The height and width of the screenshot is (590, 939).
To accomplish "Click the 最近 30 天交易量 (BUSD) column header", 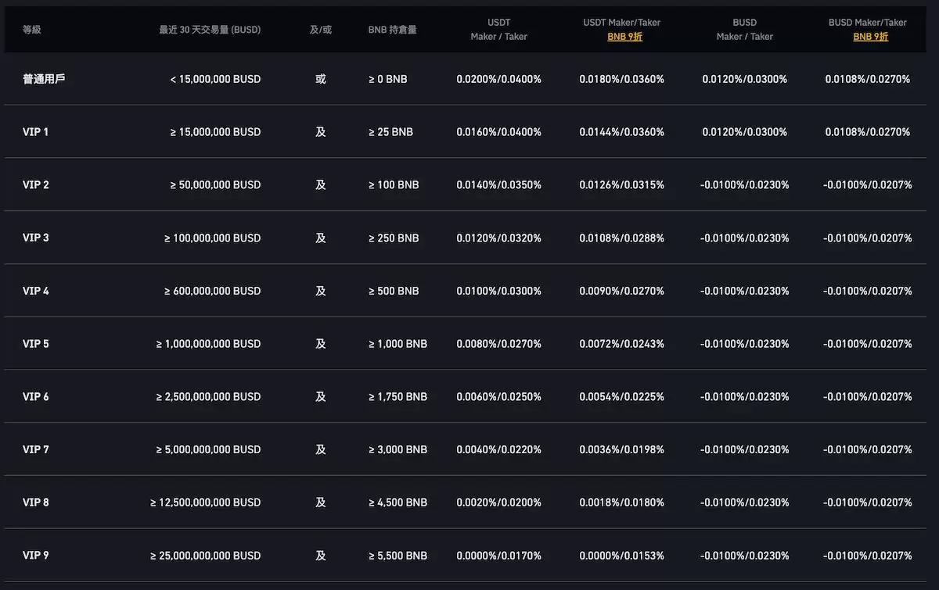I will 210,30.
